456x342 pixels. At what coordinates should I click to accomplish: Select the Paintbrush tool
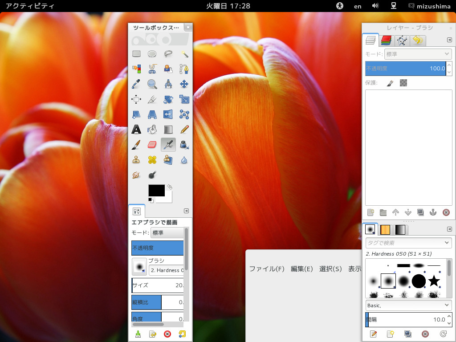tap(136, 144)
